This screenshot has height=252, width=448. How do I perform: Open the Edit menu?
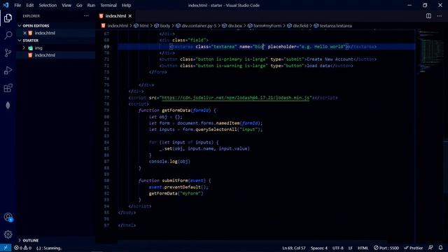click(x=29, y=5)
